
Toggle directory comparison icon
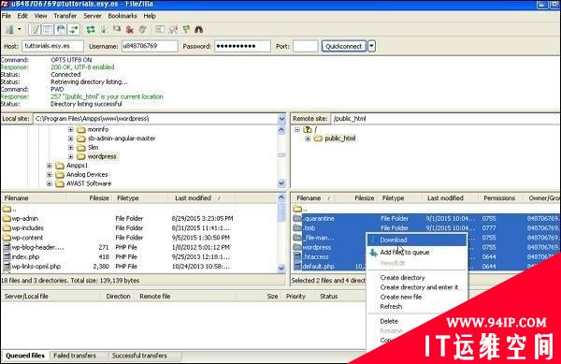173,29
